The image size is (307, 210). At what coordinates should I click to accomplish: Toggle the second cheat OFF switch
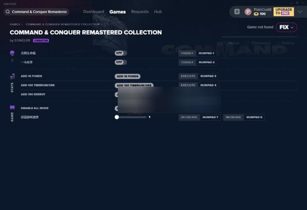click(x=121, y=62)
